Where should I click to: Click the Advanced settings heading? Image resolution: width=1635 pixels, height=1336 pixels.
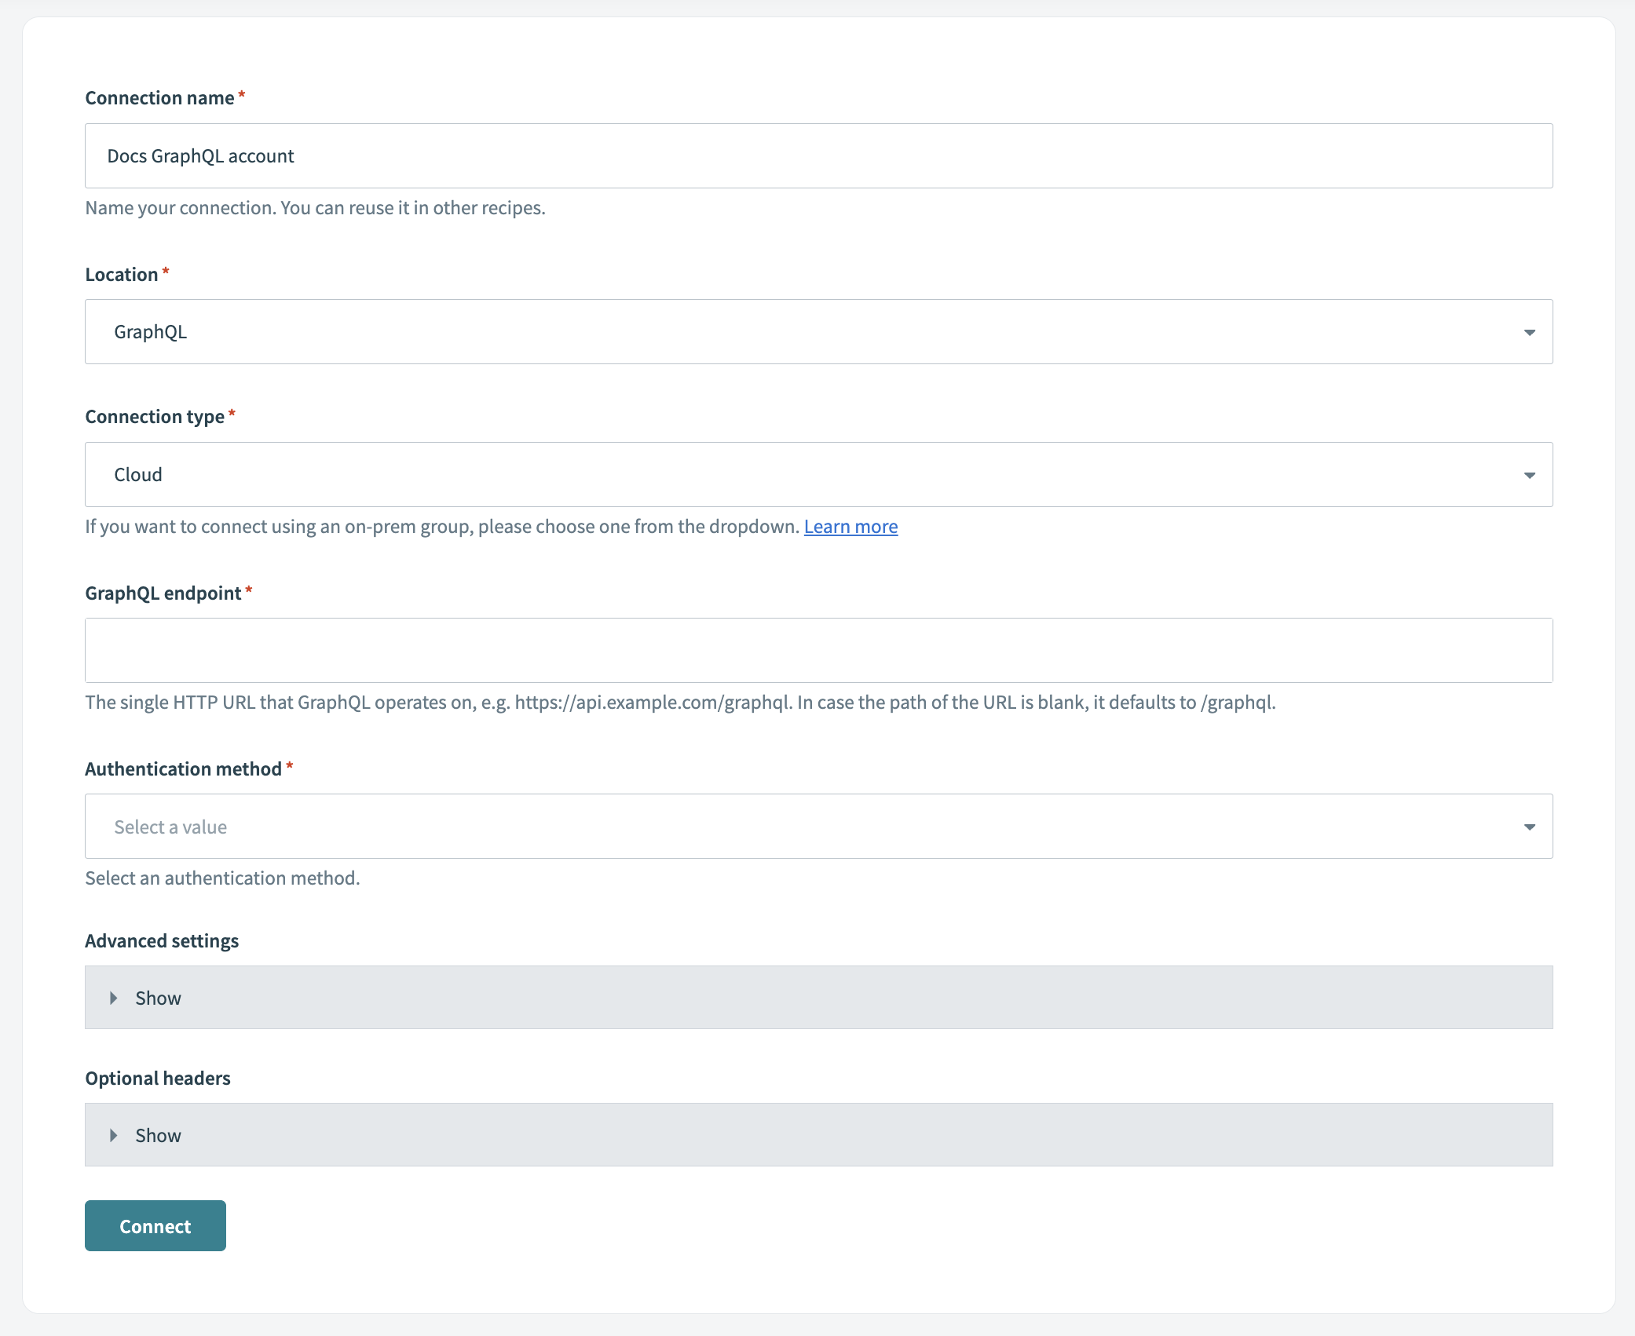point(162,940)
